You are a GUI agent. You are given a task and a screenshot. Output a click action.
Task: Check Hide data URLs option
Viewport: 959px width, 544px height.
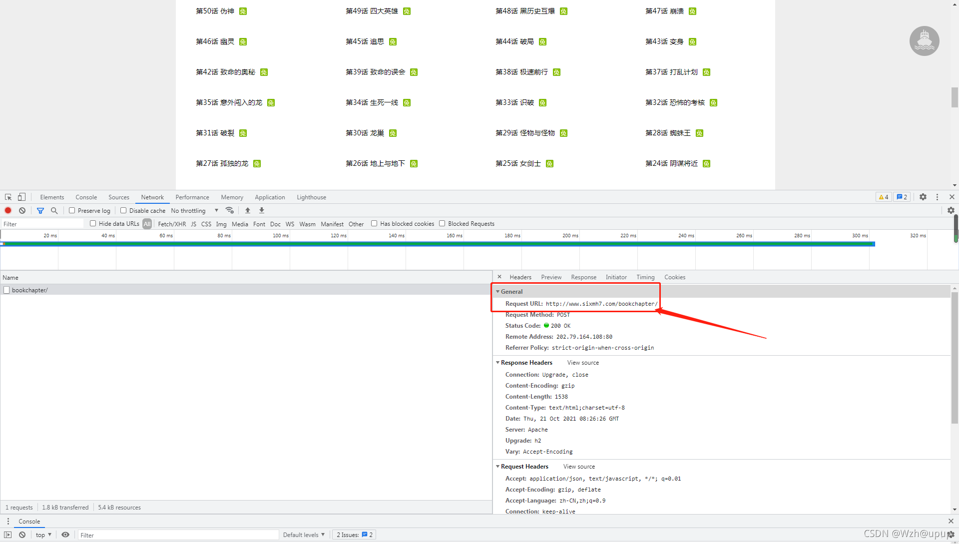[93, 223]
